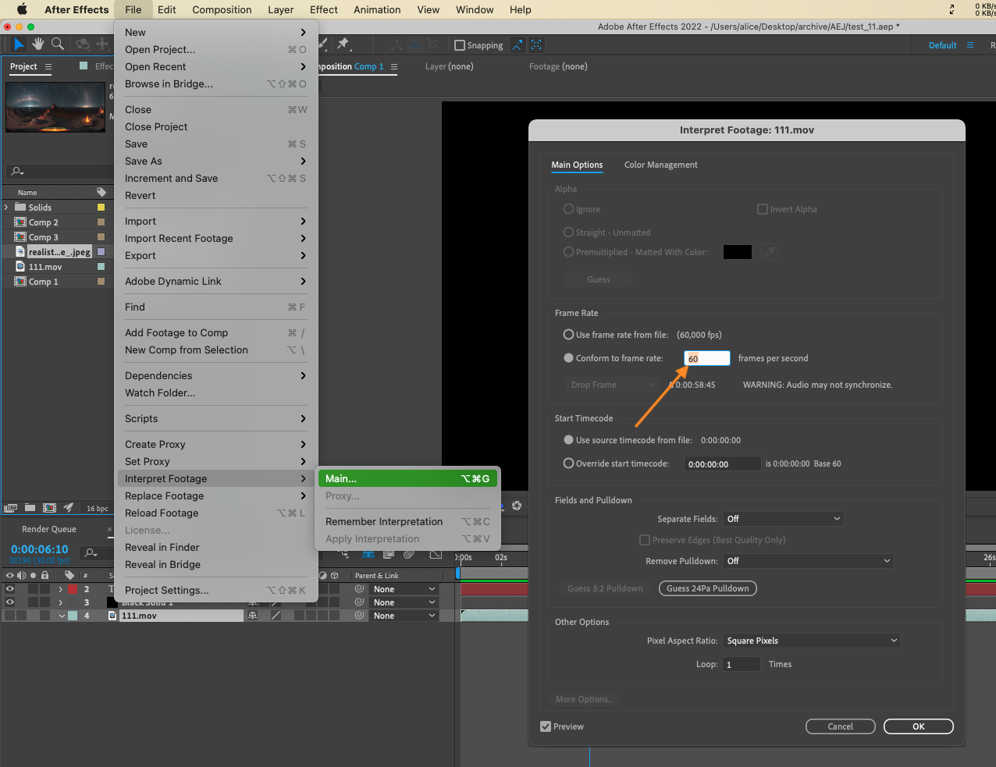The width and height of the screenshot is (996, 767).
Task: Select the Zoom magnifier tool
Action: (x=58, y=44)
